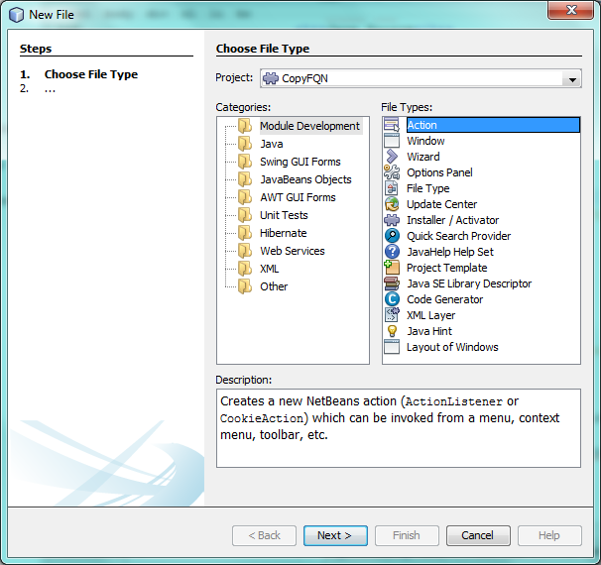Pick the Project Template file type

[446, 268]
